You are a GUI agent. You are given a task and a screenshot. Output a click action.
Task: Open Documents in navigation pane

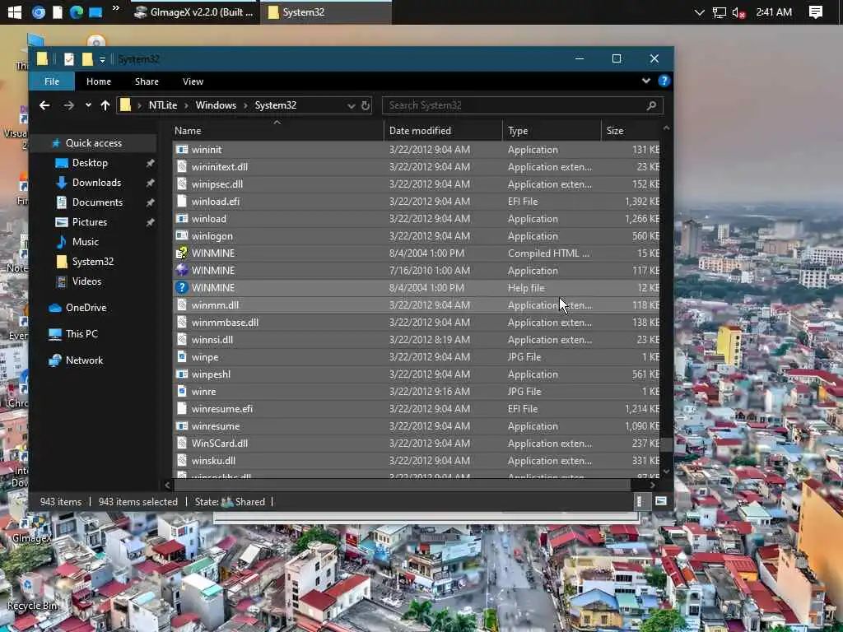(97, 202)
